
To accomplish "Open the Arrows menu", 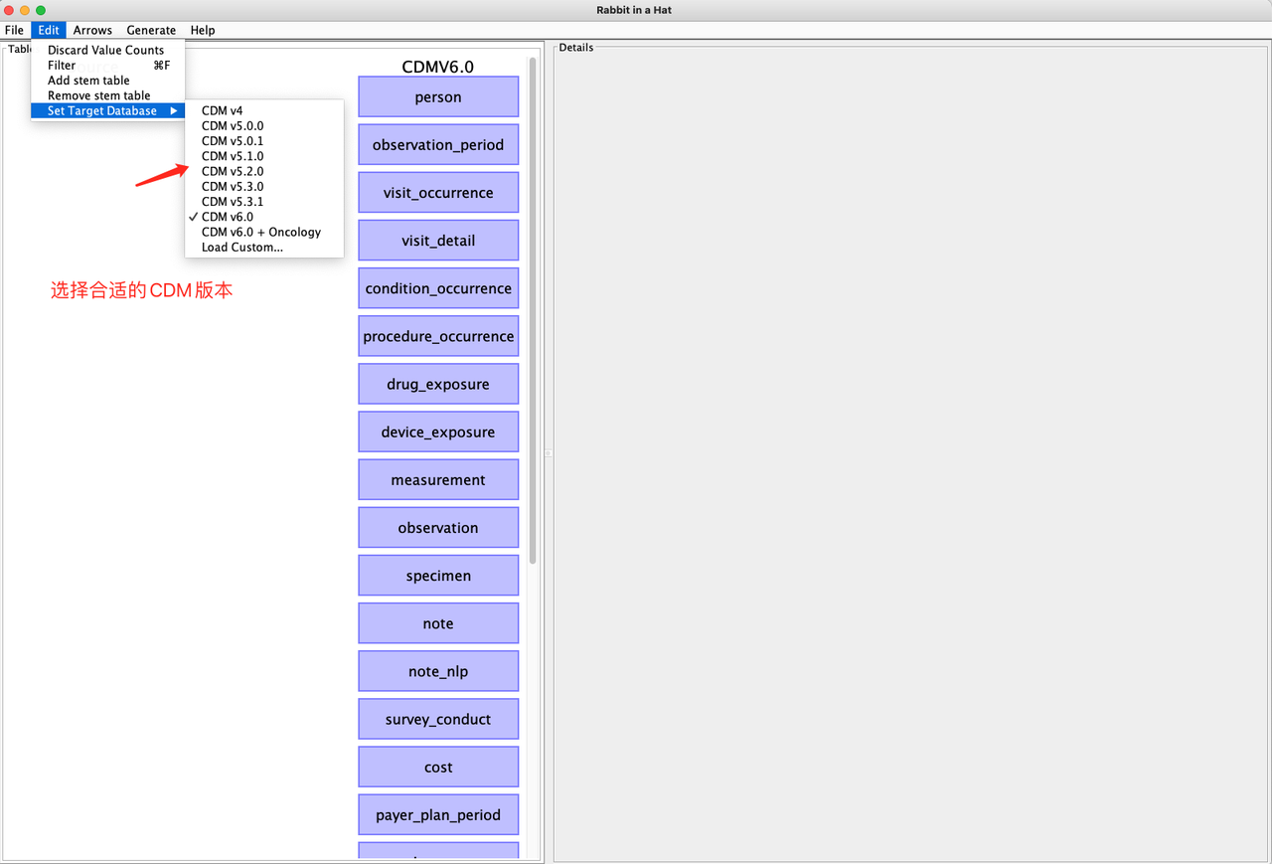I will 92,30.
